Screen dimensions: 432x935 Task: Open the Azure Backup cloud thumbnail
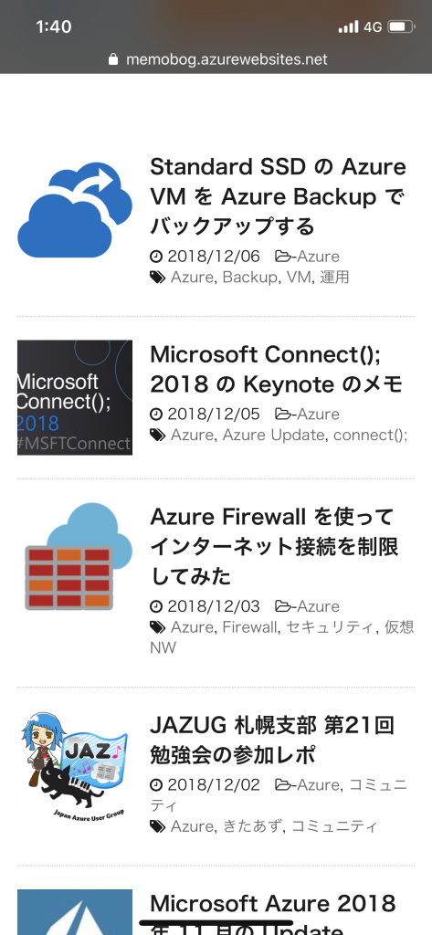point(75,210)
